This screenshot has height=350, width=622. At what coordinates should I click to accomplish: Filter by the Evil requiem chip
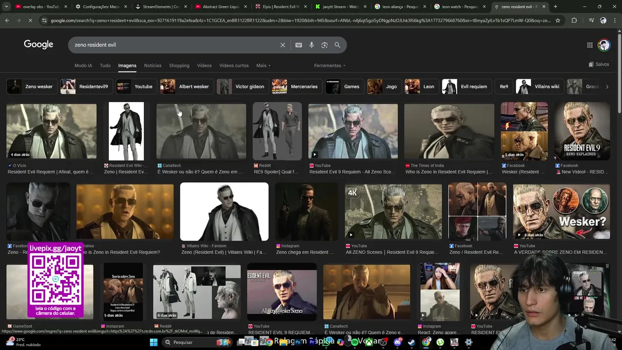[x=466, y=87]
